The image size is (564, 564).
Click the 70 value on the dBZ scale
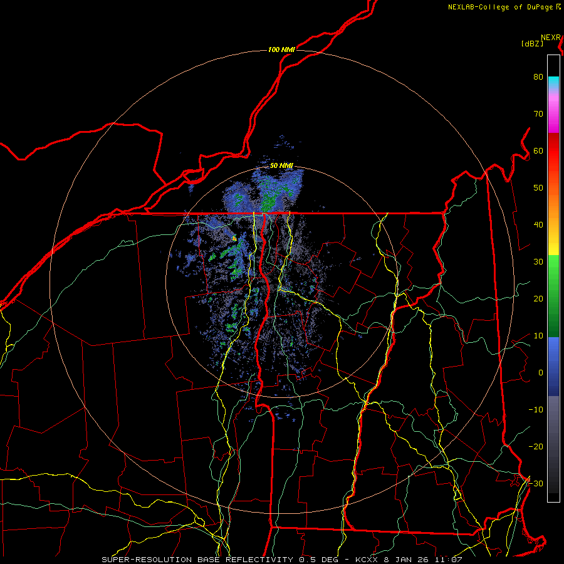[x=538, y=114]
